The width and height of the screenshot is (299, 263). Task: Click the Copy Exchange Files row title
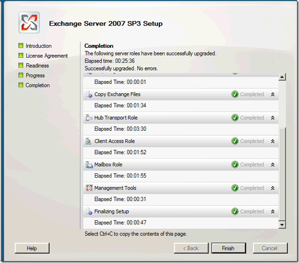(x=117, y=94)
